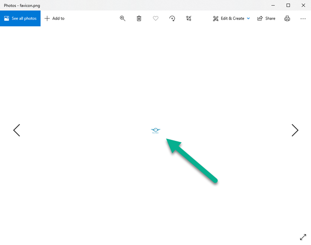Delete the photo using the trash icon
This screenshot has width=311, height=245.
(x=139, y=19)
